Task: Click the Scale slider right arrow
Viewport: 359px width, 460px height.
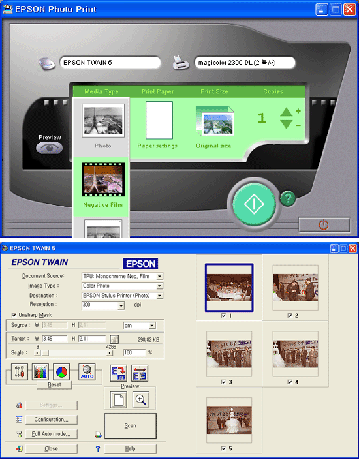Action: pyautogui.click(x=110, y=353)
